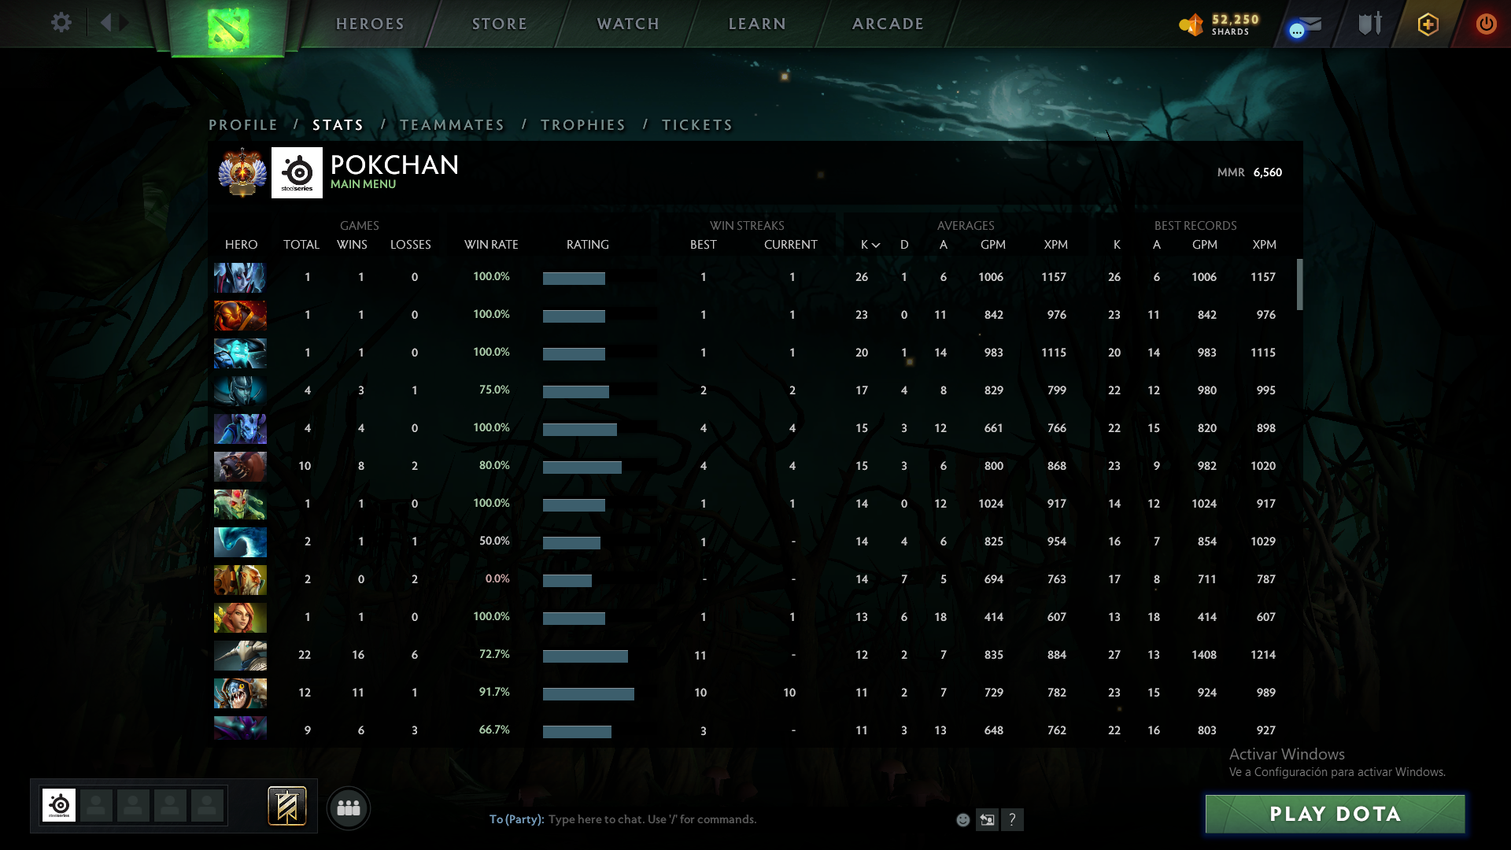Select hero portrait with 1024 average GPM
Screen dimensions: 1511x850
coord(240,504)
